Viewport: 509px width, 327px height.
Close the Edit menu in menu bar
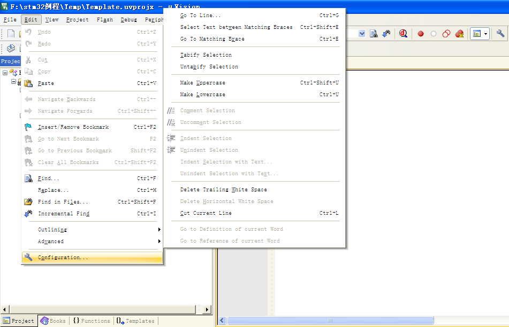tap(31, 20)
